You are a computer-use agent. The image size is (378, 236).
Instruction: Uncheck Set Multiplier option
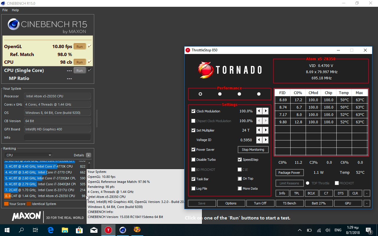[193, 130]
